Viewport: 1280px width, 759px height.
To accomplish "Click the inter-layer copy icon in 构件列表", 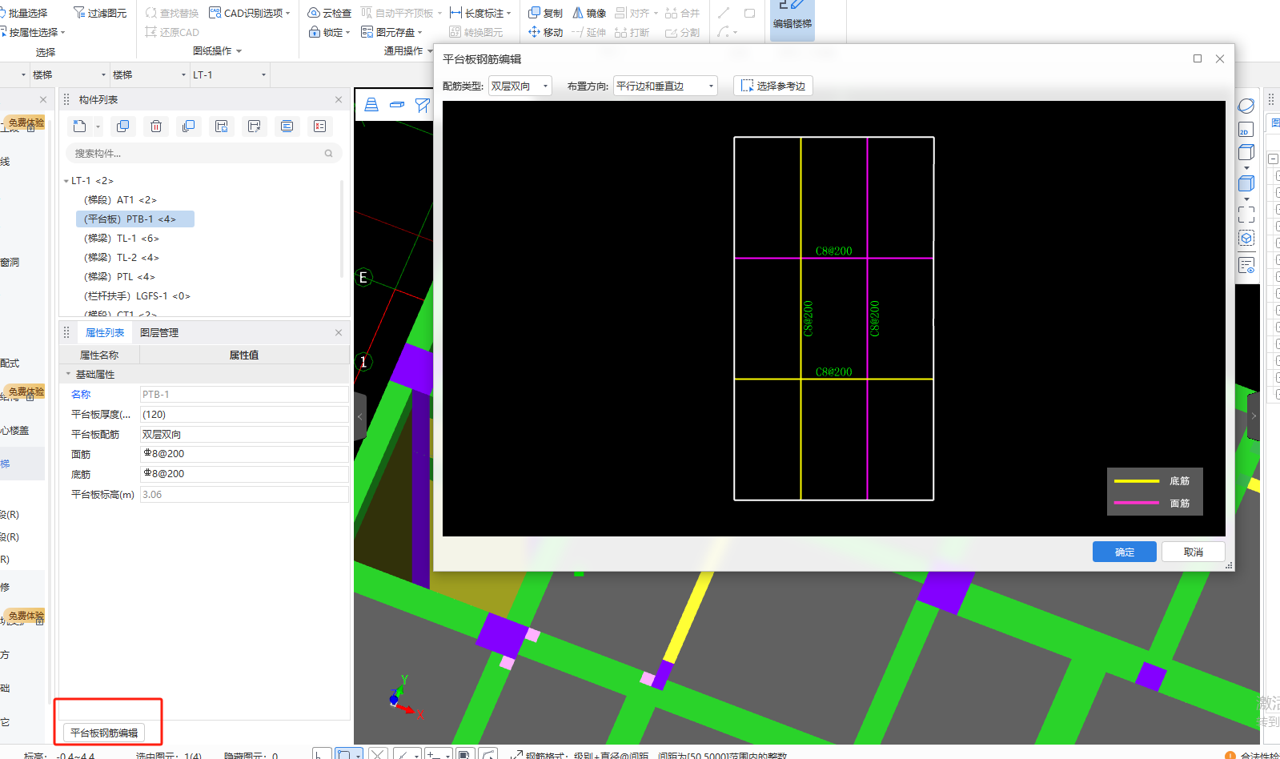I will pyautogui.click(x=189, y=126).
